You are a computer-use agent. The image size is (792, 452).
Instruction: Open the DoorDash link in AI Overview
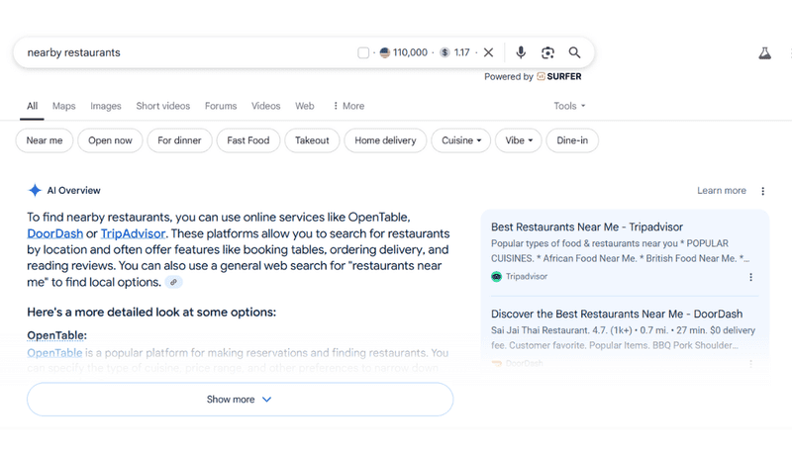coord(55,233)
